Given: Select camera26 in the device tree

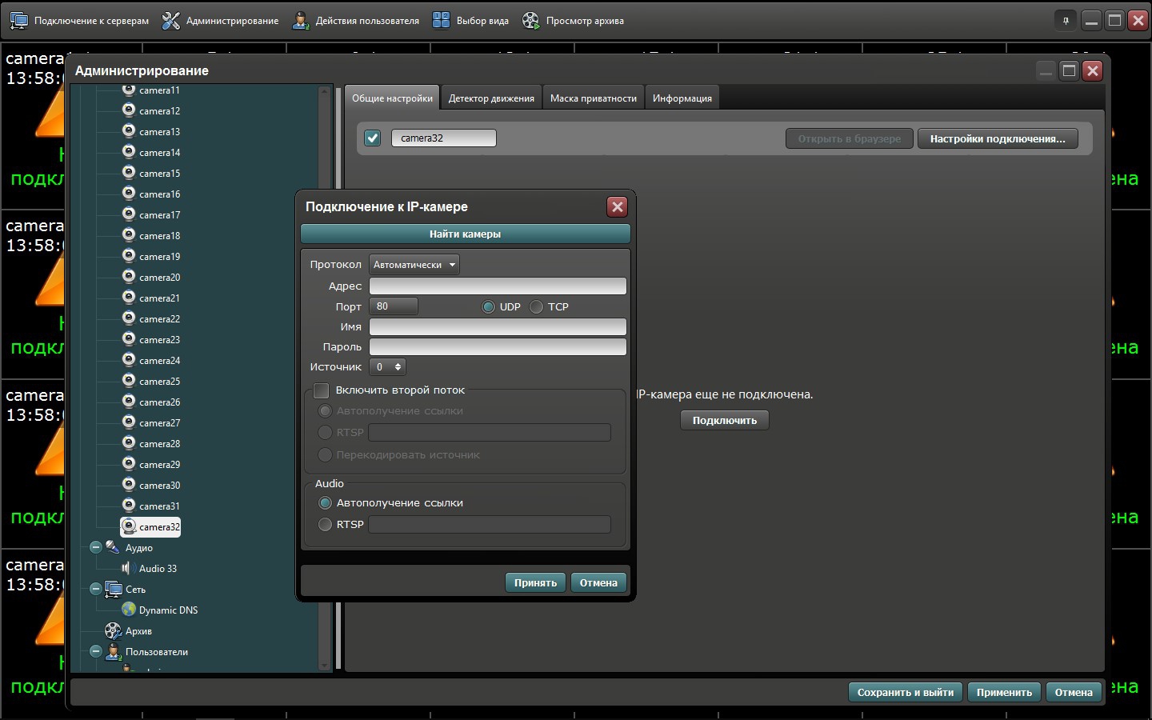Looking at the screenshot, I should tap(151, 402).
